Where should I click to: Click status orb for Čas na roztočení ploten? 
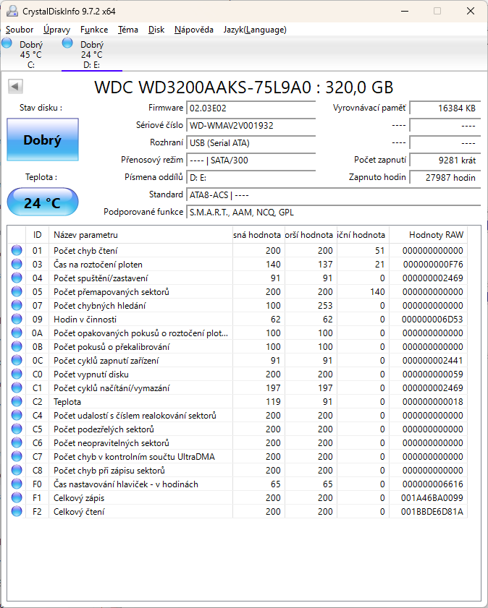[17, 264]
